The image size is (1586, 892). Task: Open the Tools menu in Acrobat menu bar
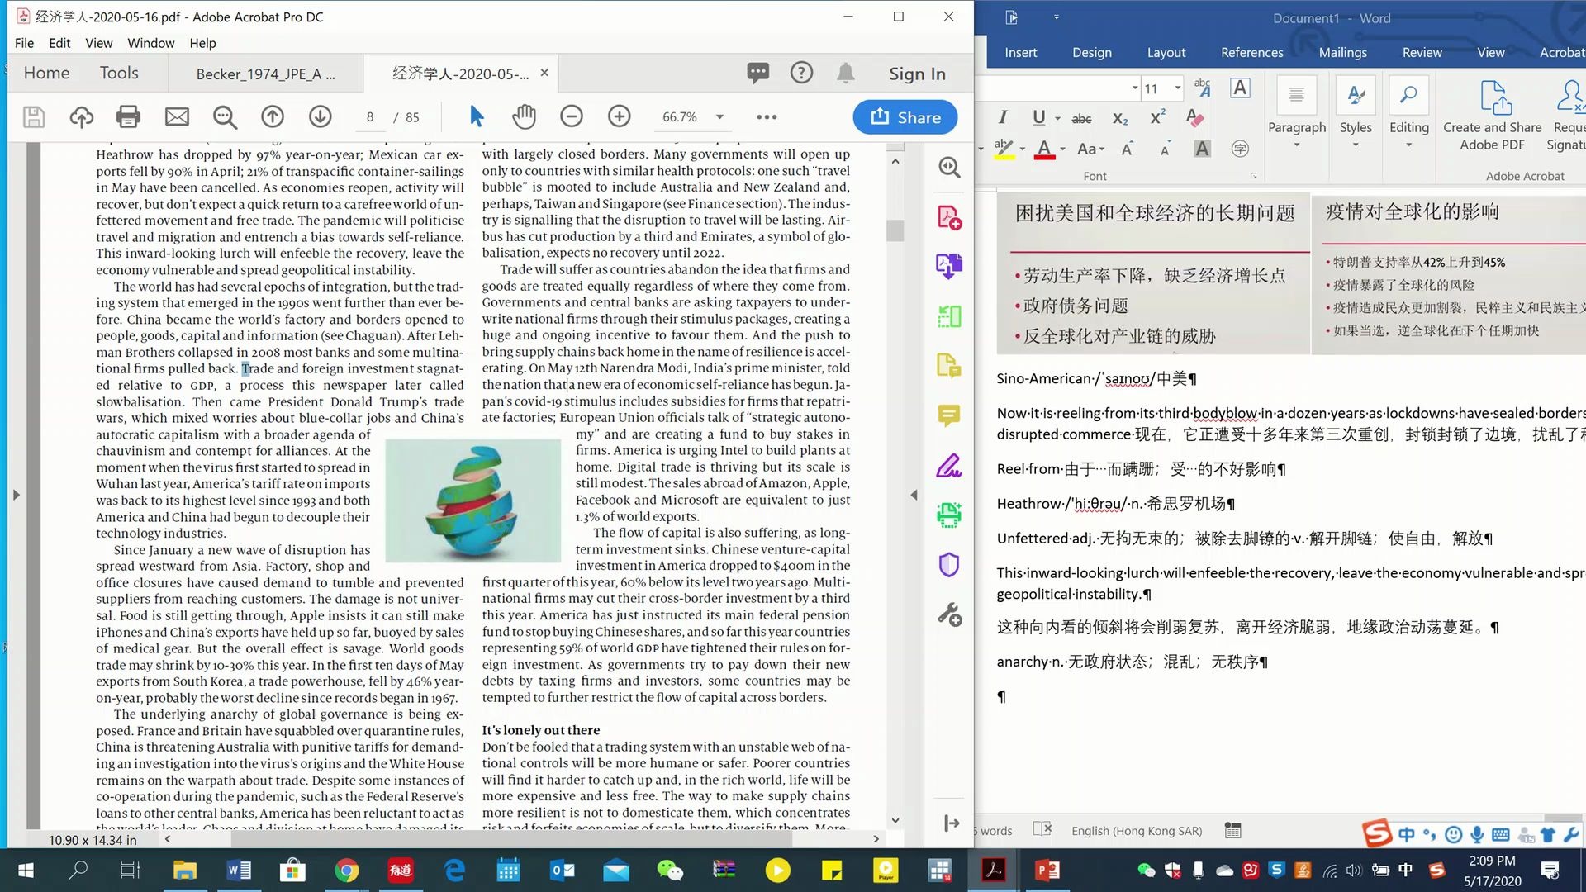(x=117, y=73)
